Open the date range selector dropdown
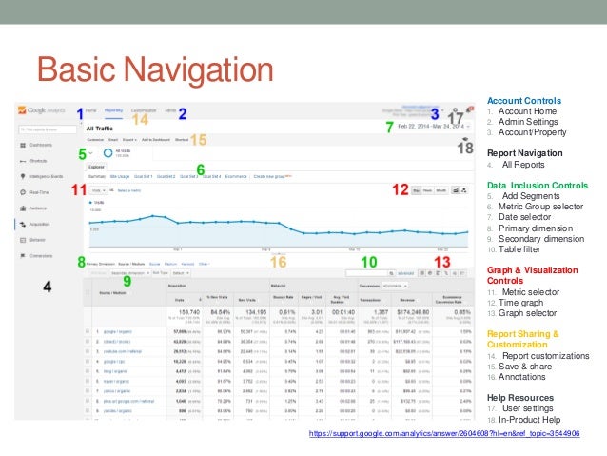The height and width of the screenshot is (456, 607). 435,127
